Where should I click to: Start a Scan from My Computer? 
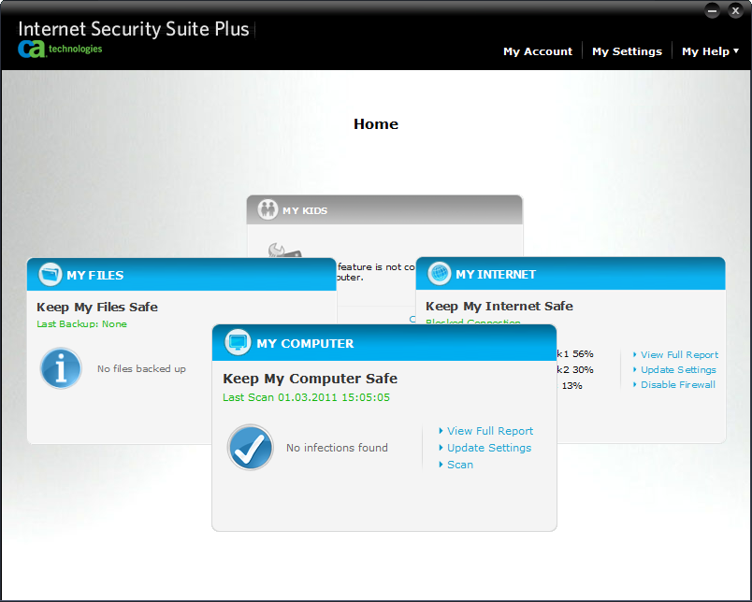pos(459,465)
